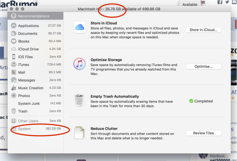Image resolution: width=237 pixels, height=161 pixels.
Task: Click the Mail stamp icon
Action: [14, 72]
